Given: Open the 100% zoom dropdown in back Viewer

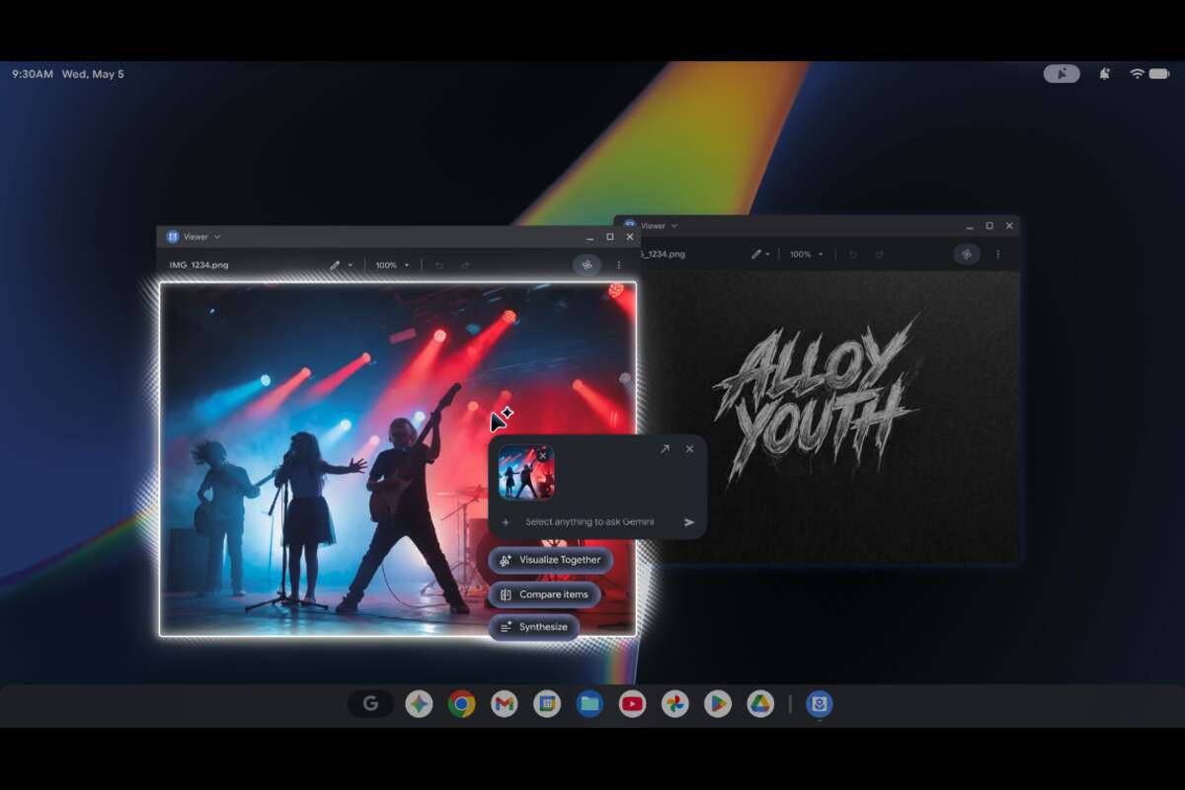Looking at the screenshot, I should (x=807, y=254).
